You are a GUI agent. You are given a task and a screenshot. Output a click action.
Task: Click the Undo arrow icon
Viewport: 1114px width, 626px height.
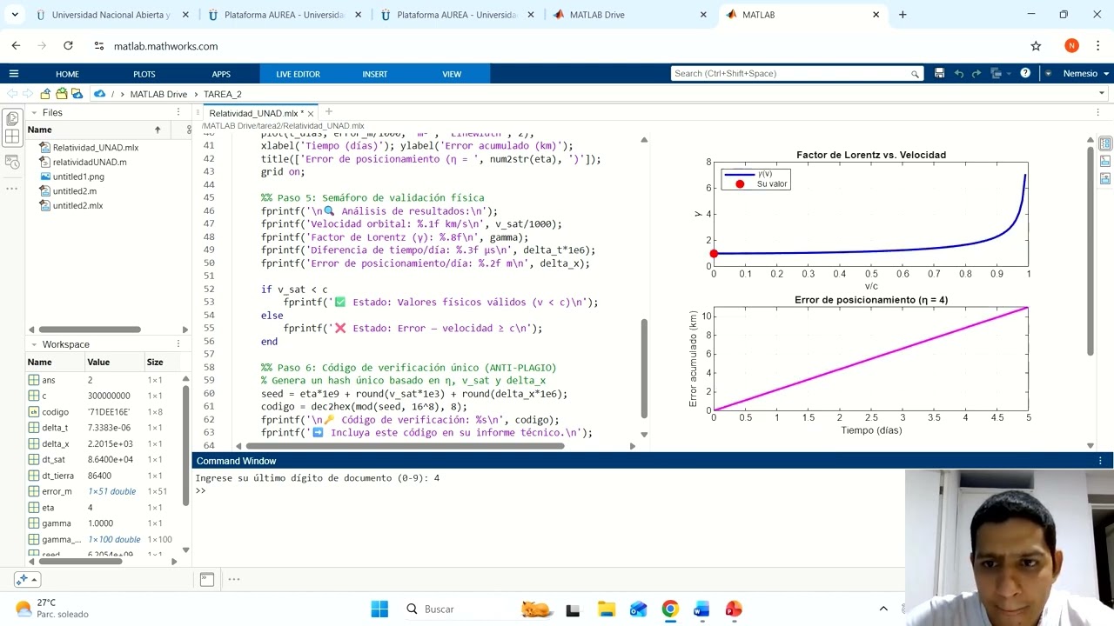[x=958, y=74]
